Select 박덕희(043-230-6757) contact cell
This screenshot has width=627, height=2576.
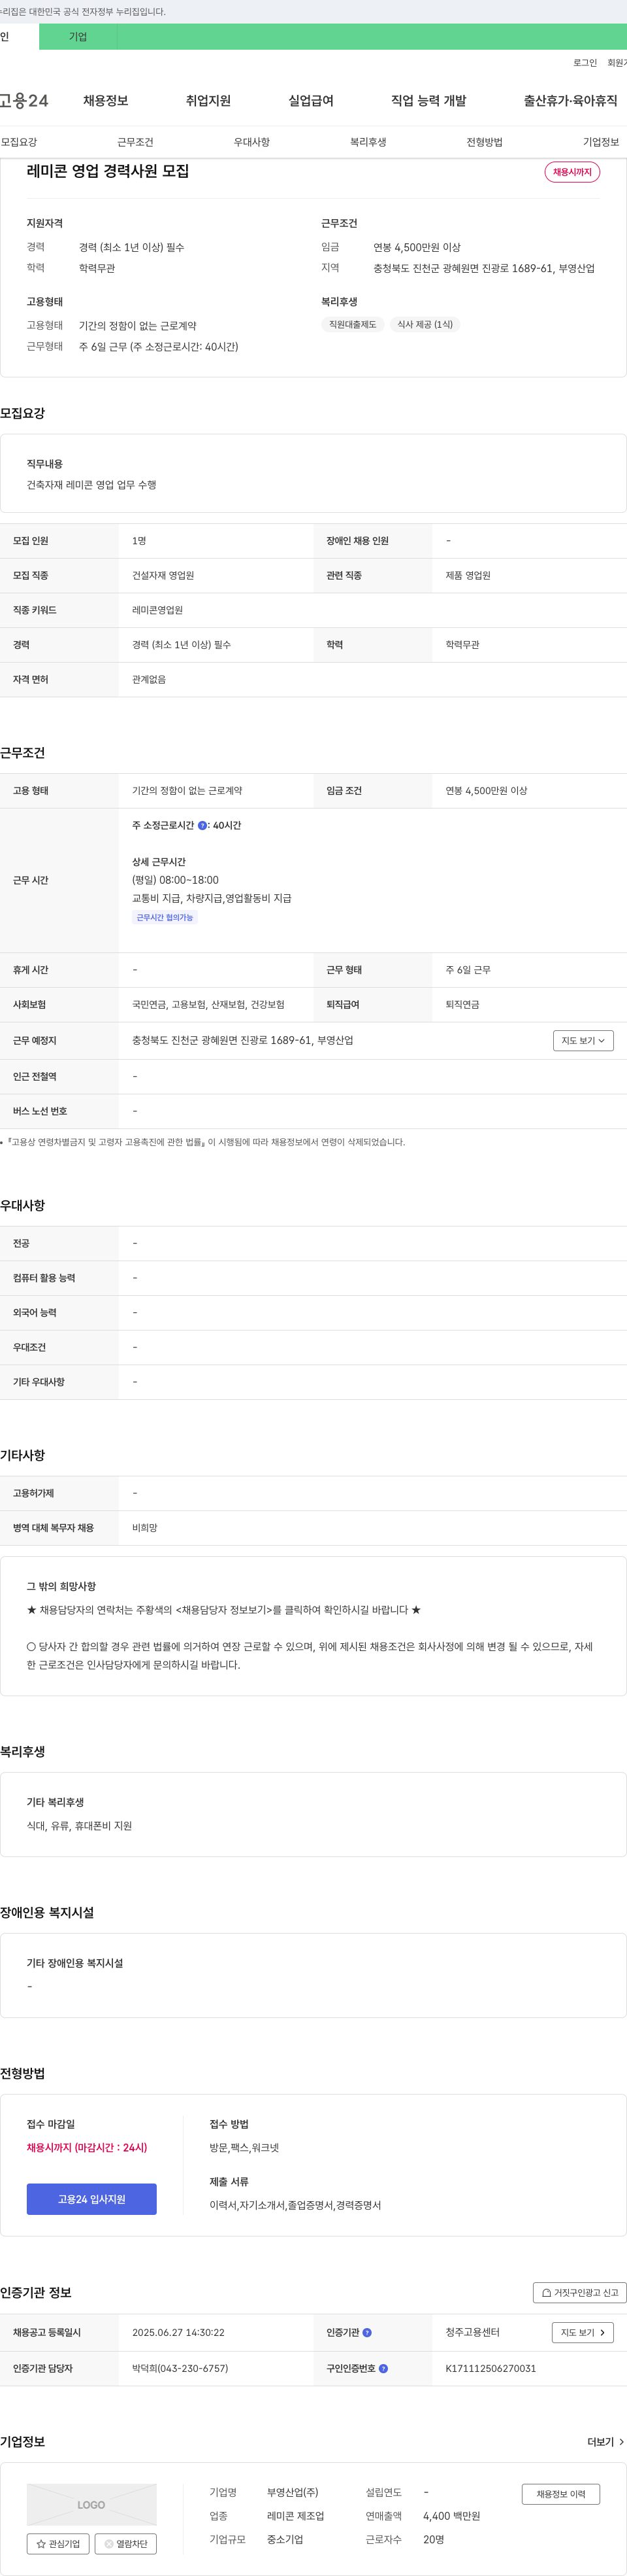point(180,2368)
